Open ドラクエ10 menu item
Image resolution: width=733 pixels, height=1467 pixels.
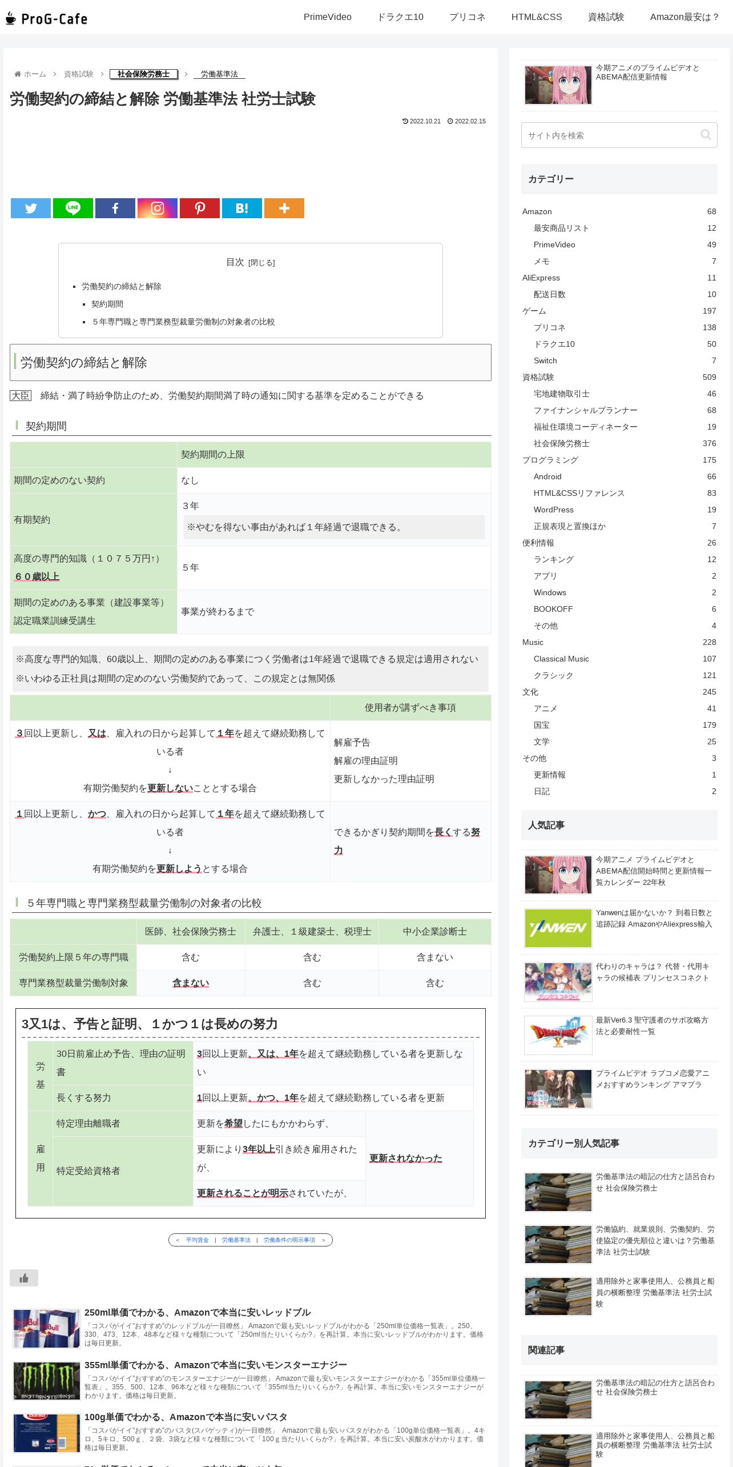click(400, 17)
